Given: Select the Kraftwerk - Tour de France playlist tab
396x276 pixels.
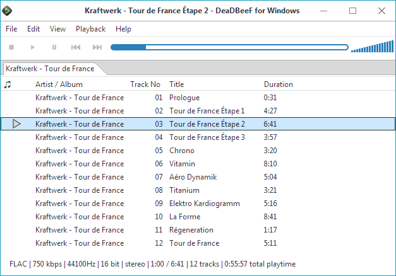Looking at the screenshot, I should click(50, 69).
